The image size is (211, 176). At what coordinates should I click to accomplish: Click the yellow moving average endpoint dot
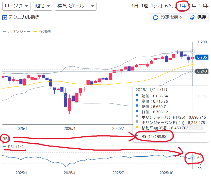(x=192, y=64)
